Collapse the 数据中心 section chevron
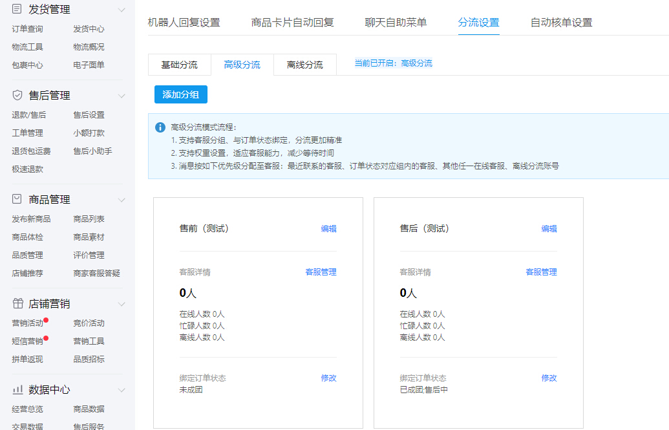Viewport: 669px width, 430px height. click(x=122, y=390)
